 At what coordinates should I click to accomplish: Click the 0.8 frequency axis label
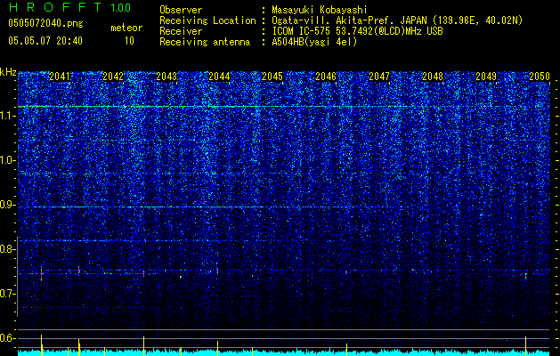(x=8, y=249)
